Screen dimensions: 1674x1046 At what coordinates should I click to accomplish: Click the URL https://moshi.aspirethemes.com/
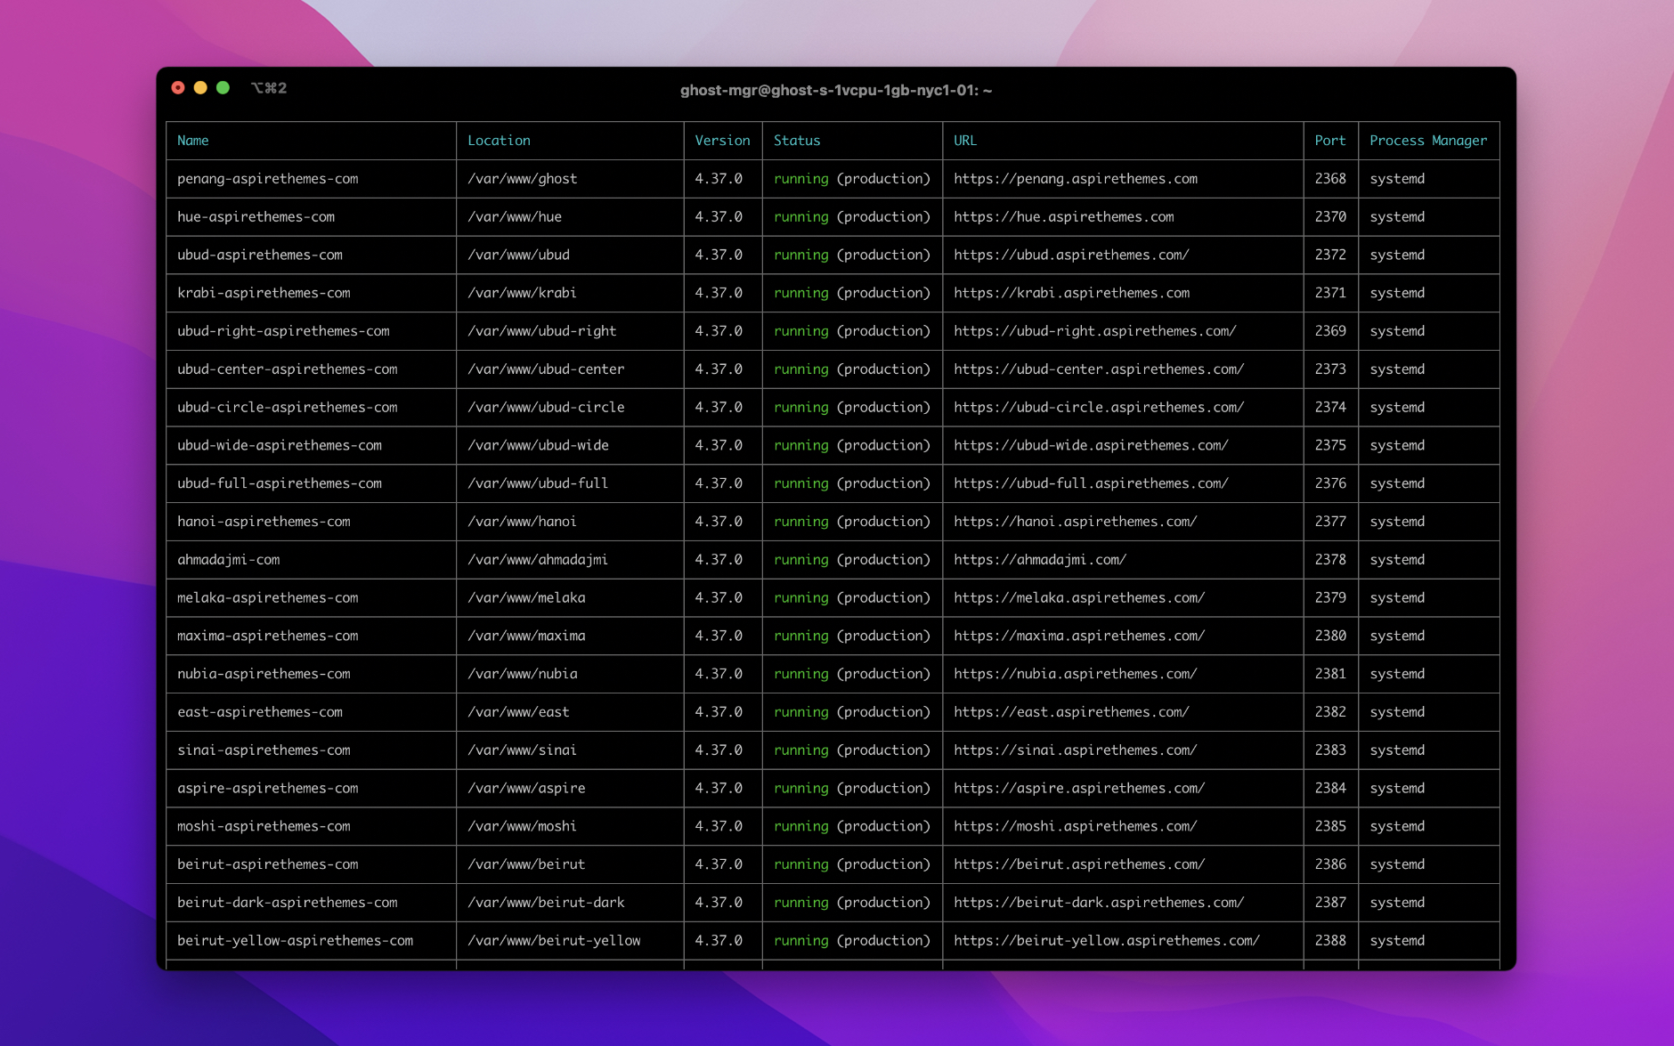tap(1076, 827)
